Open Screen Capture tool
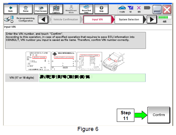The image size is (176, 135). pos(56,9)
